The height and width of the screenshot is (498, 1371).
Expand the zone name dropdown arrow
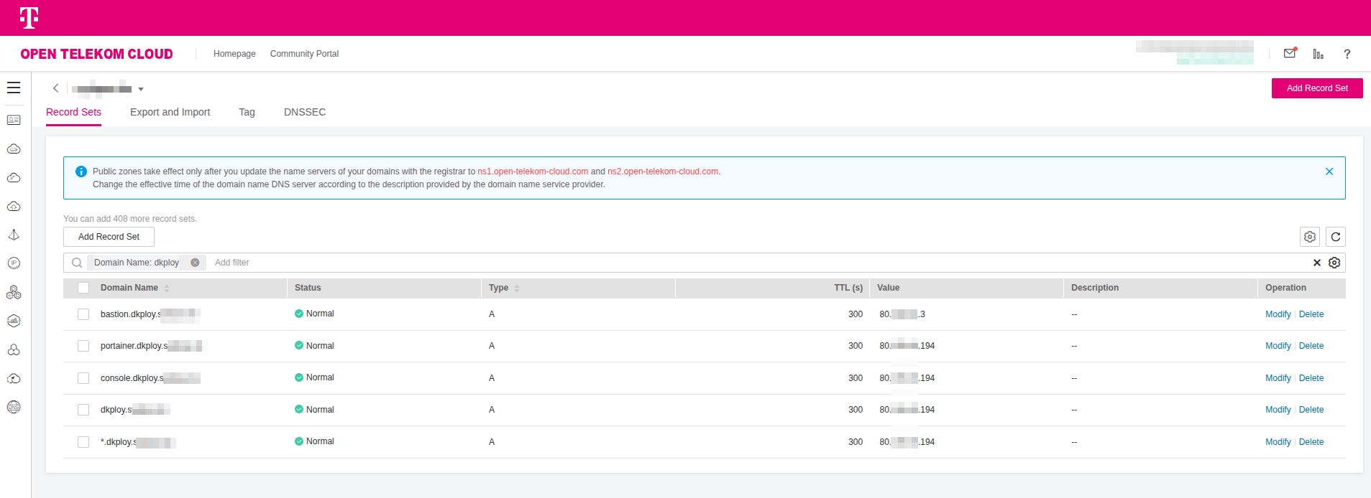point(141,89)
